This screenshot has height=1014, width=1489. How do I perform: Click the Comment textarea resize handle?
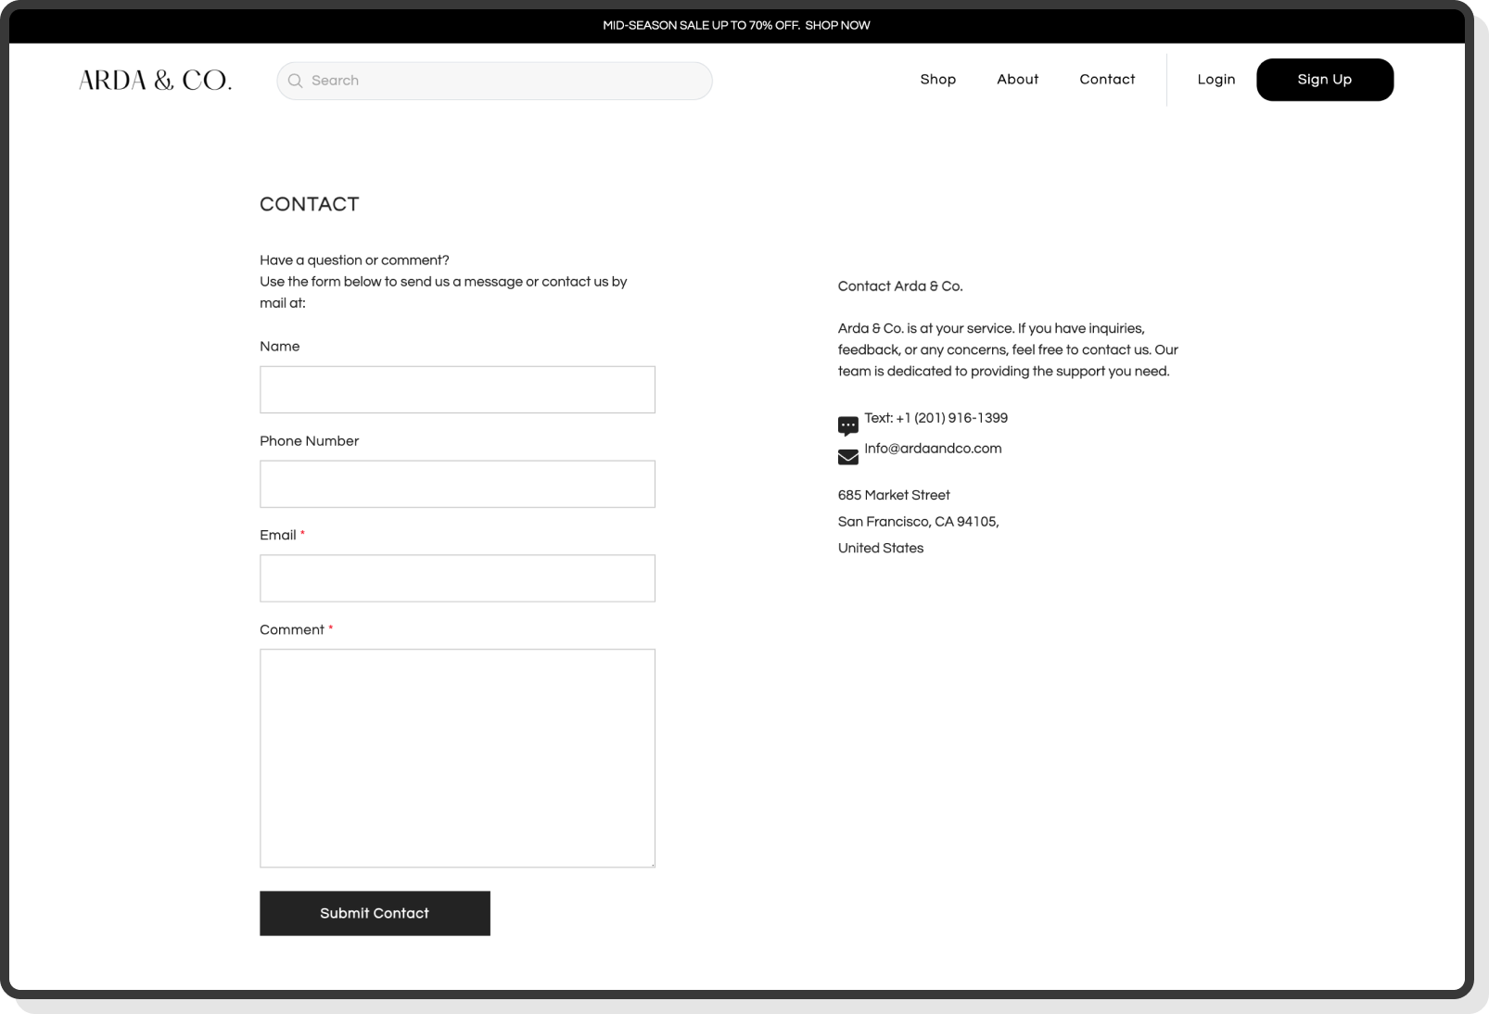(652, 863)
